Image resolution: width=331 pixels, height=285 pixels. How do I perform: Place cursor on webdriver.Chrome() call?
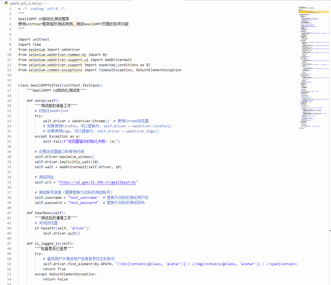(x=90, y=121)
